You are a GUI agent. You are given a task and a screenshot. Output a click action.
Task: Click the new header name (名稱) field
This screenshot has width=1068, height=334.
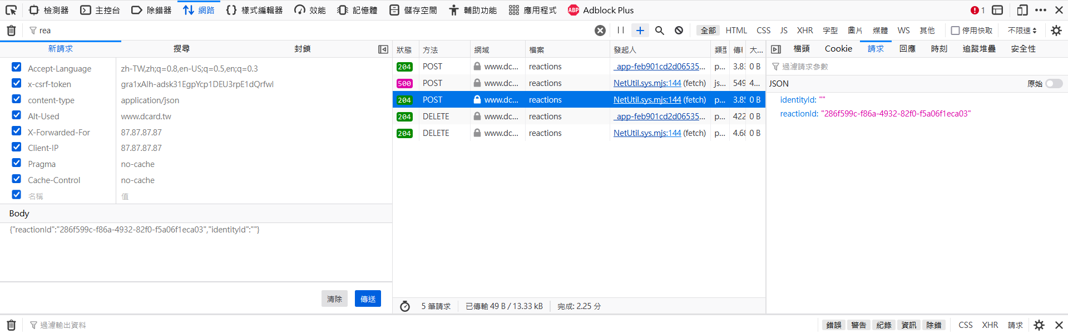point(70,196)
